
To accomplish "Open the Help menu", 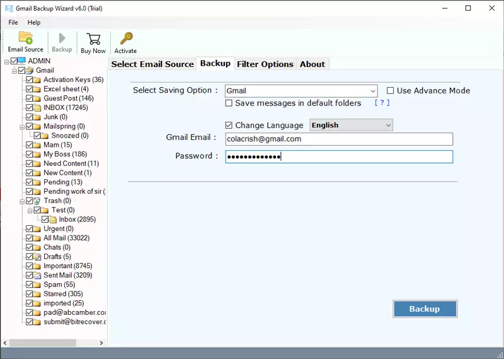I will (34, 23).
